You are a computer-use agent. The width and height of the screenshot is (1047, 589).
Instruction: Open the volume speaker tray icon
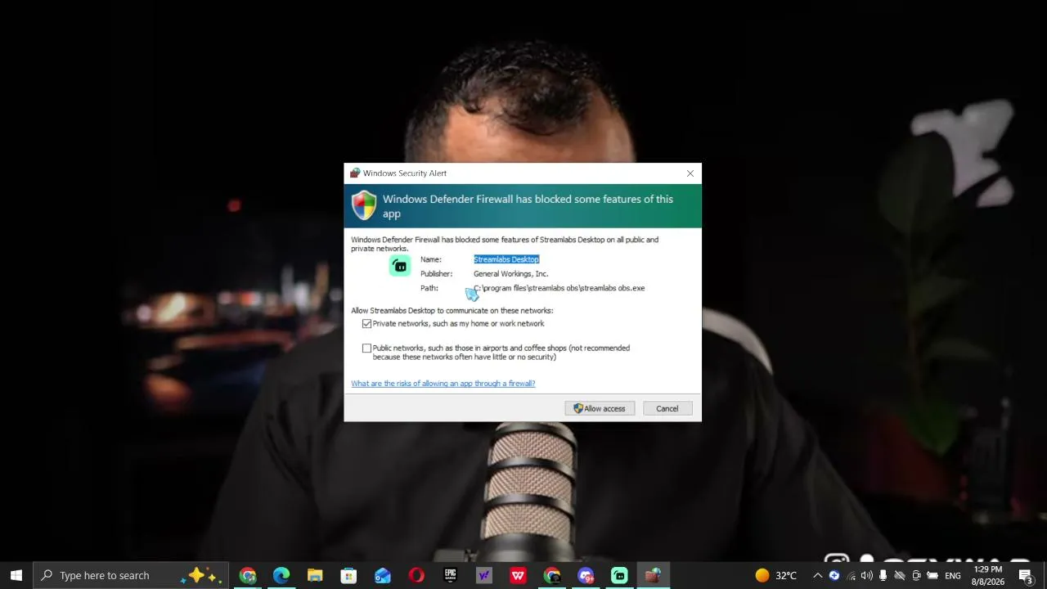(x=867, y=575)
